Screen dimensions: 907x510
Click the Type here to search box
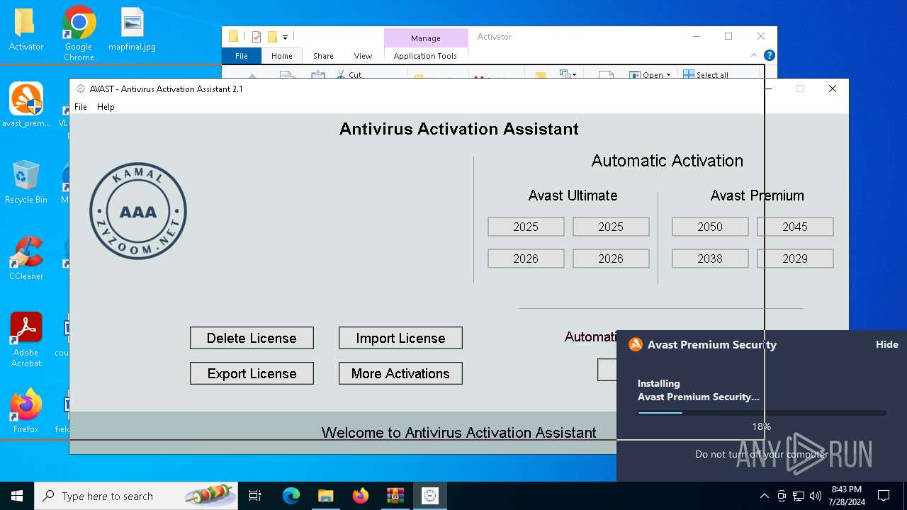(x=137, y=496)
